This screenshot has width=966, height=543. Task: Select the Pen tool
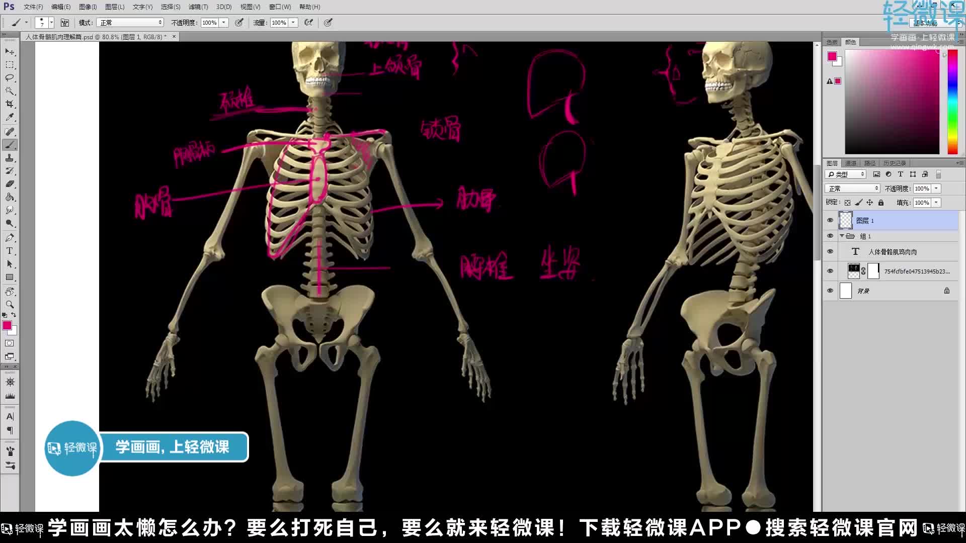pos(10,238)
